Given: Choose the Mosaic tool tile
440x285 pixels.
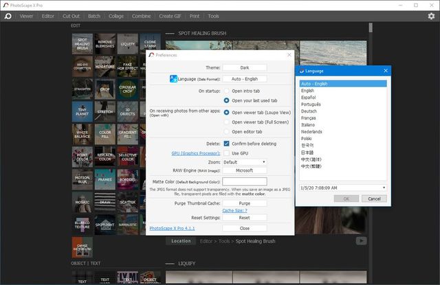Looking at the screenshot, I should click(82, 202).
